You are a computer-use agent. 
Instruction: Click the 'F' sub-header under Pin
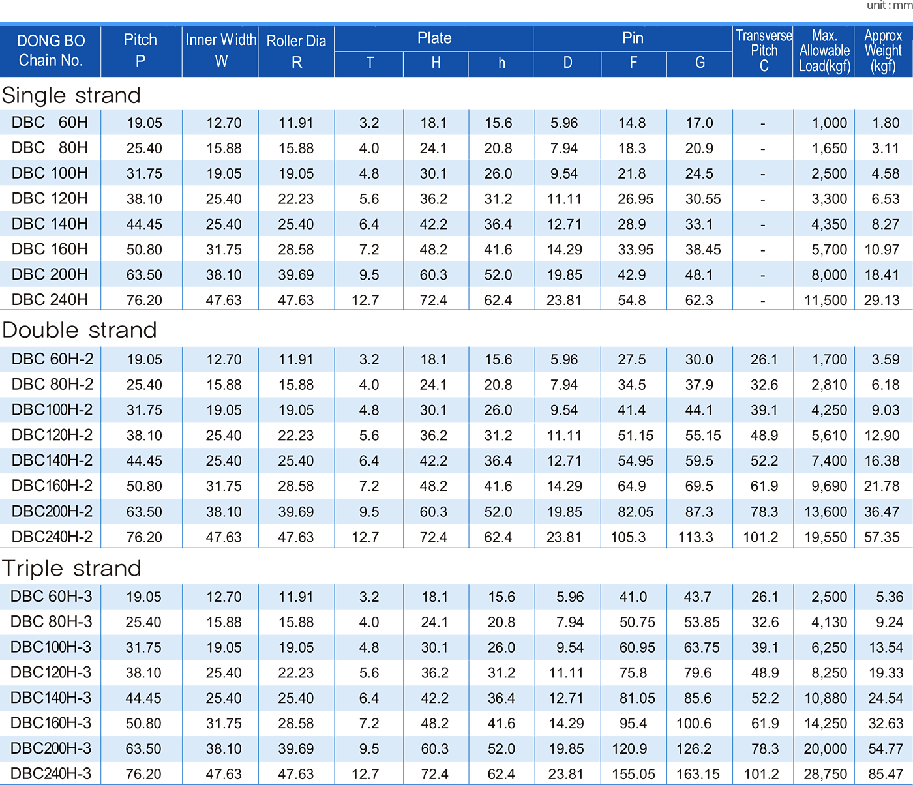(x=634, y=63)
